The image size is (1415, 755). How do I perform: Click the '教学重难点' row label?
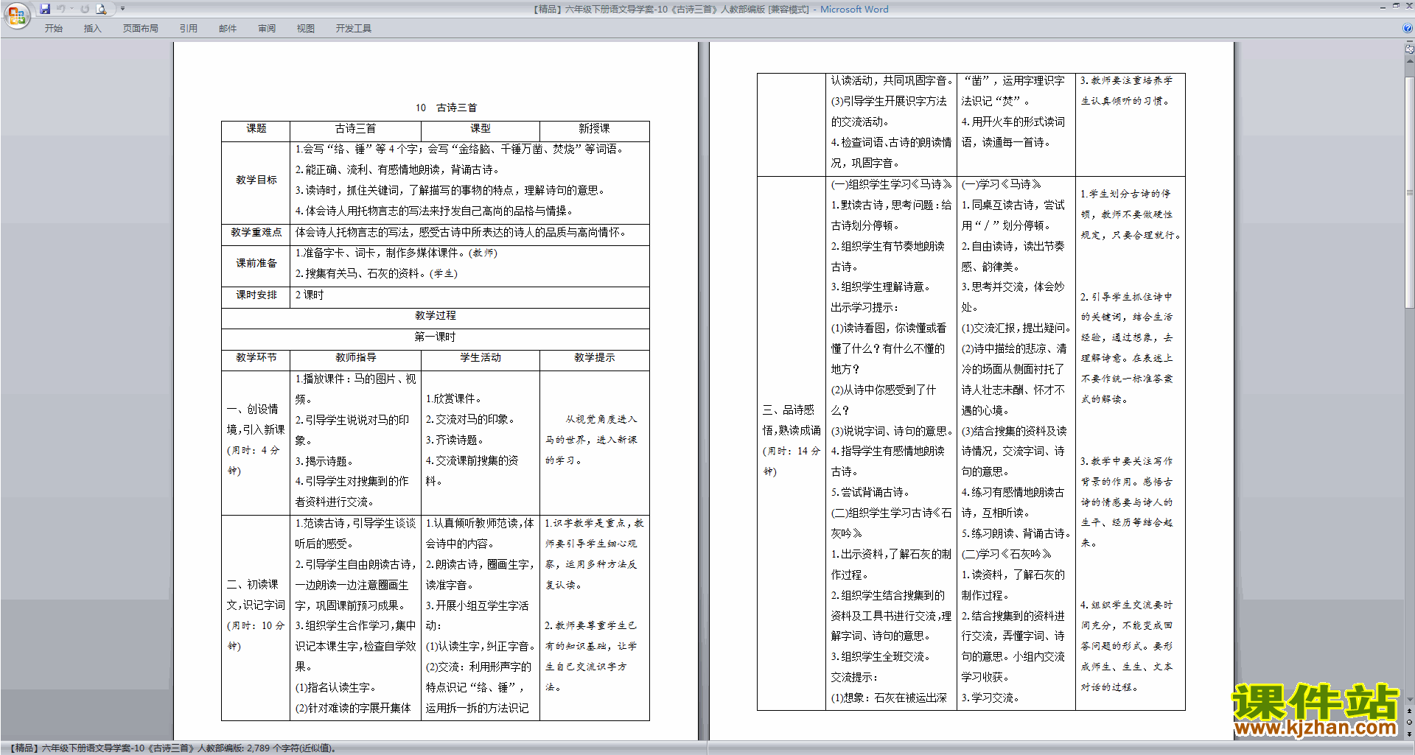(x=256, y=233)
